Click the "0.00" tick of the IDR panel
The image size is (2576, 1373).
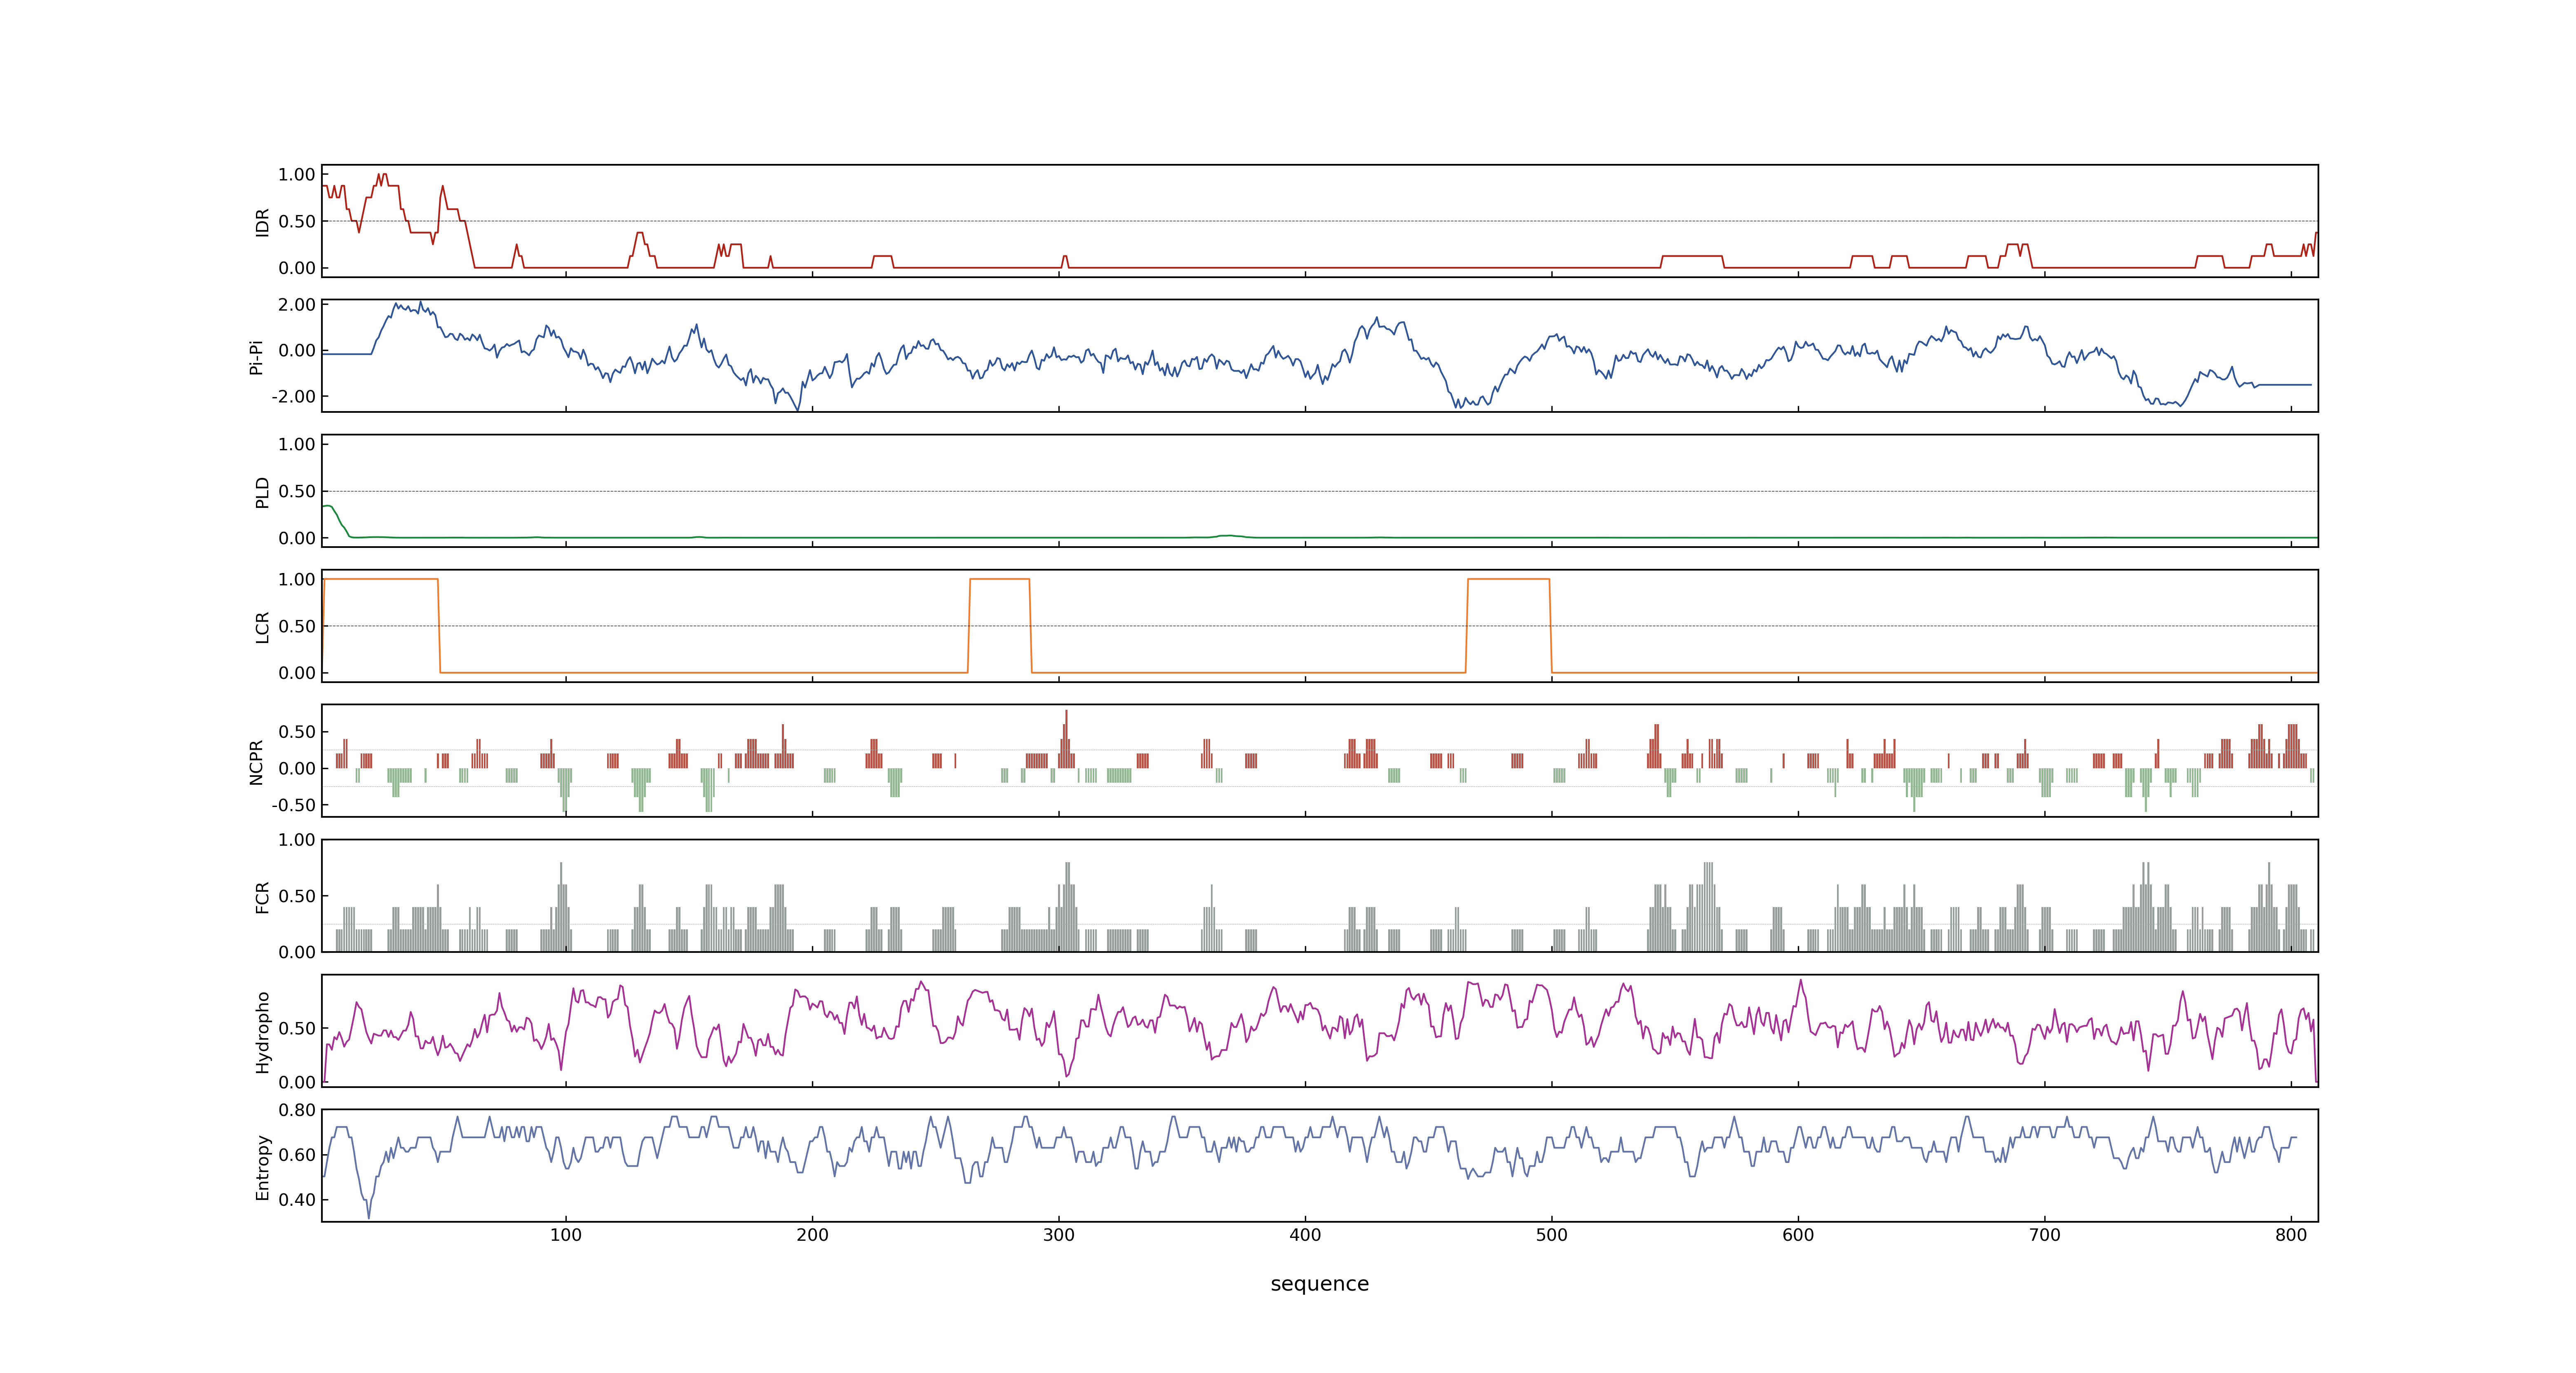[297, 268]
